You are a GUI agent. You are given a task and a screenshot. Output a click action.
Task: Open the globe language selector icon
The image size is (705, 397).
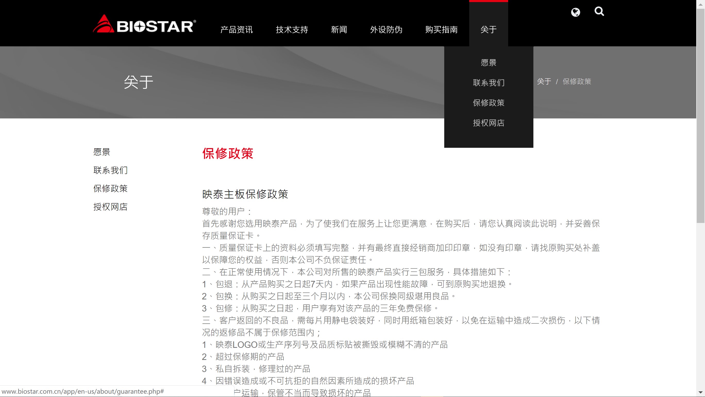[575, 12]
